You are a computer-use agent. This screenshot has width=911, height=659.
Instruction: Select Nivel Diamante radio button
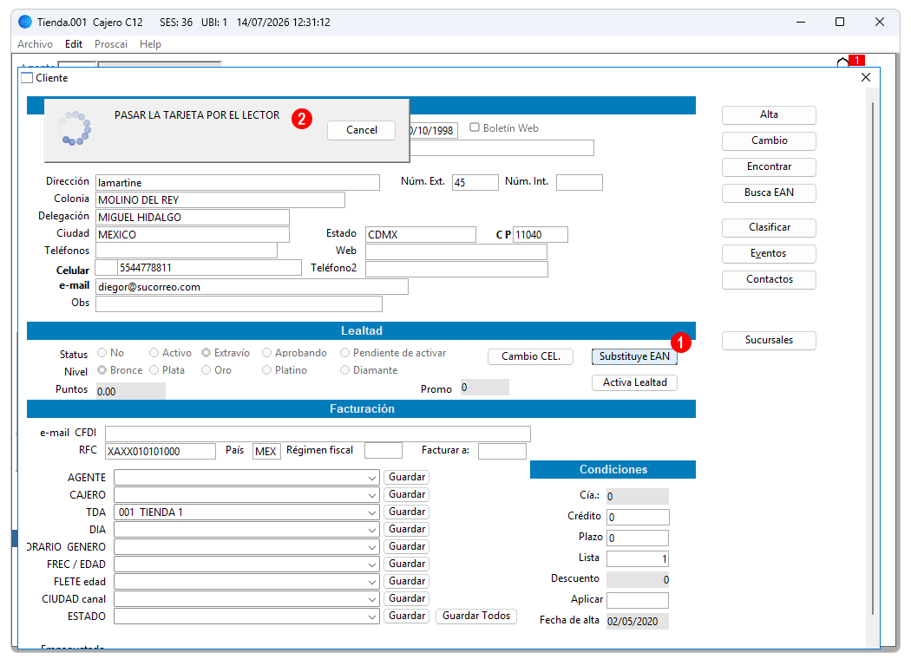345,370
